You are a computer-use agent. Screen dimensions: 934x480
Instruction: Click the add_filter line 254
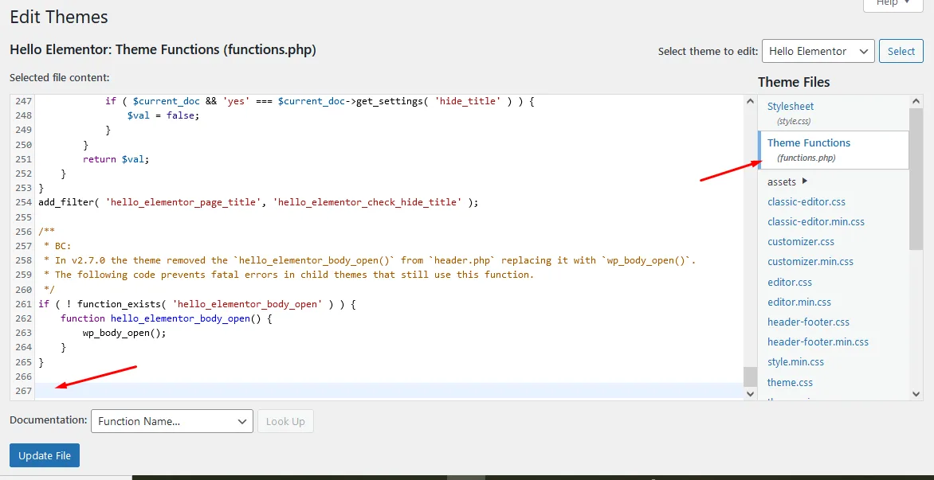click(x=258, y=202)
